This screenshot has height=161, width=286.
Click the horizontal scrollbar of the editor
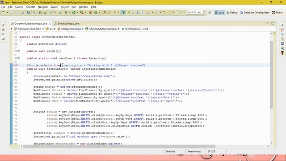point(119,146)
